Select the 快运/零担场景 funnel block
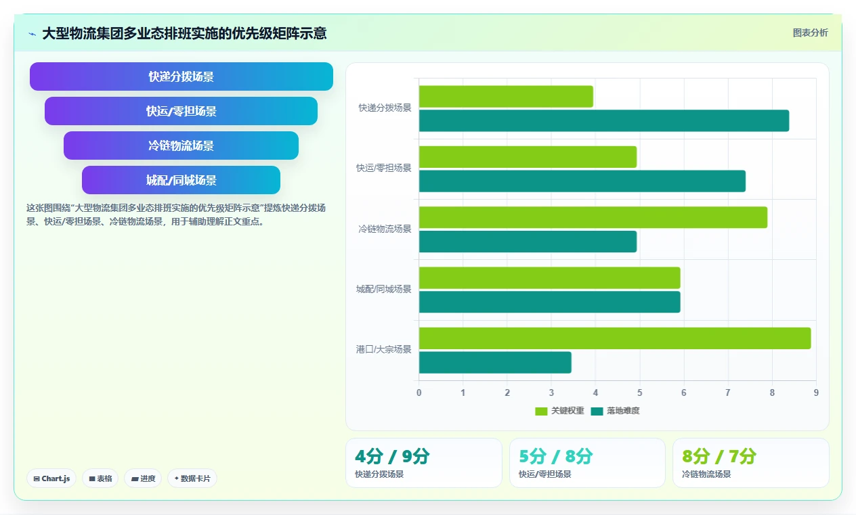The width and height of the screenshot is (856, 515). pyautogui.click(x=181, y=111)
